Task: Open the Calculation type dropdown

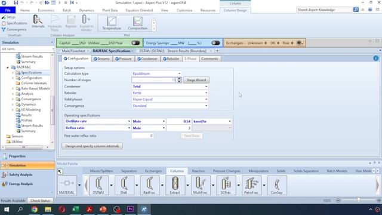Action: point(180,73)
